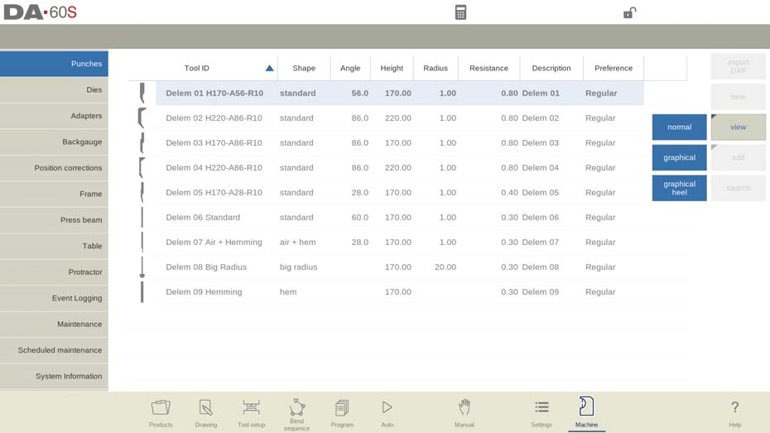Open the calculator icon in header
This screenshot has width=770, height=433.
click(x=460, y=12)
